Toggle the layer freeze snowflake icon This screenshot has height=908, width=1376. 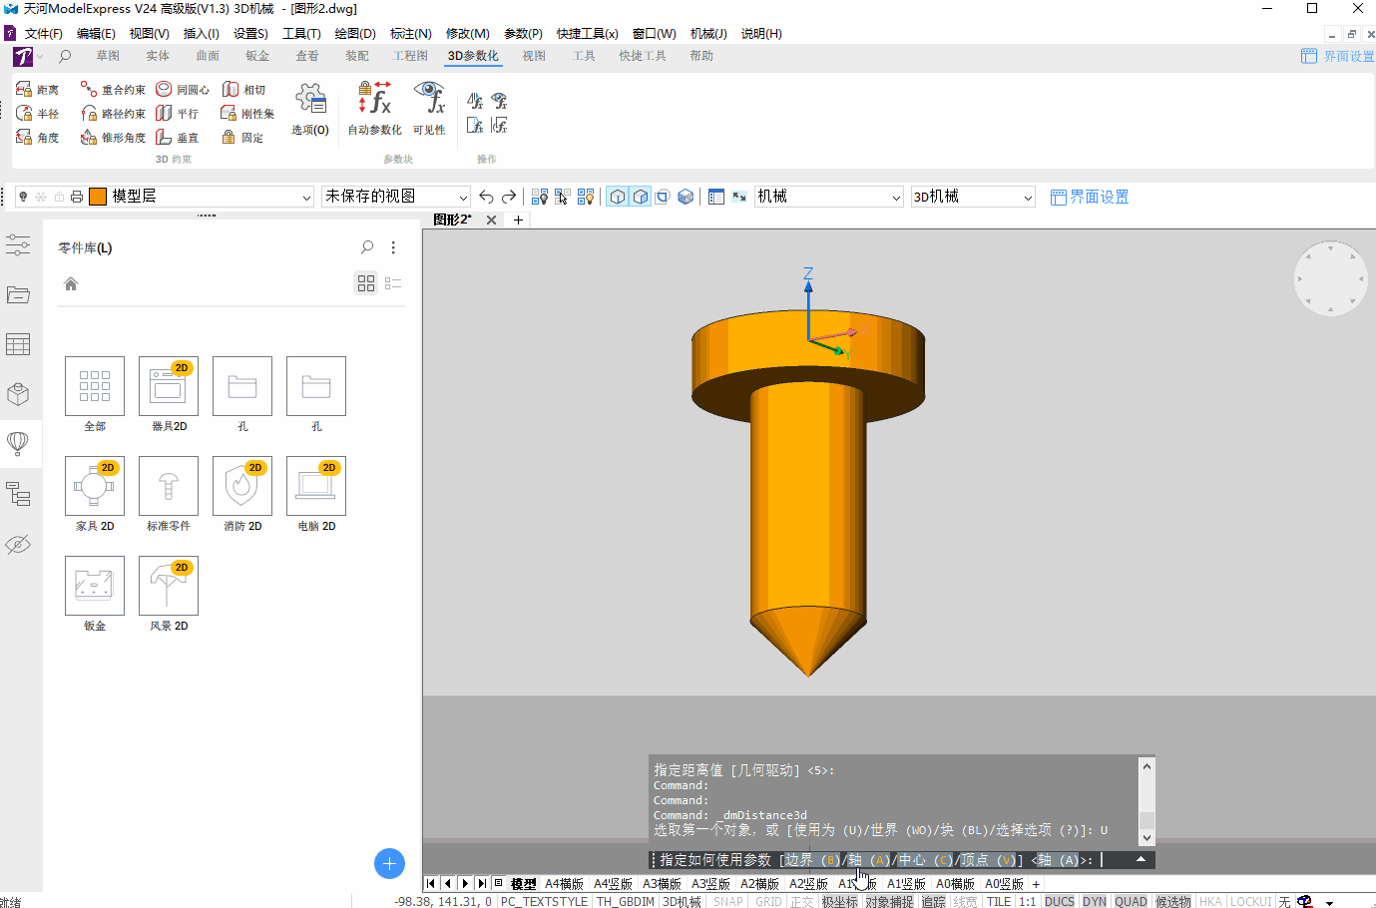(41, 197)
